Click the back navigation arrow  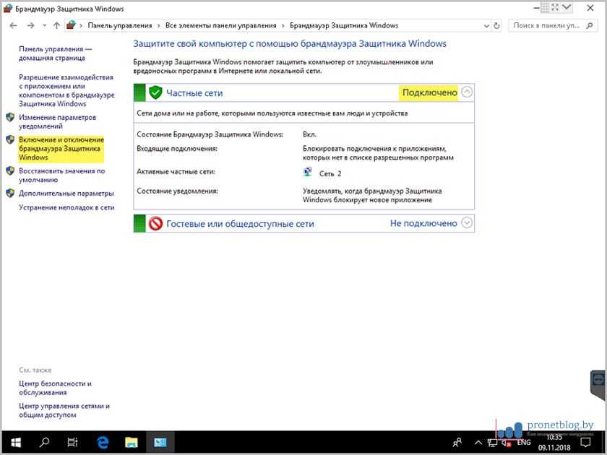pyautogui.click(x=14, y=25)
